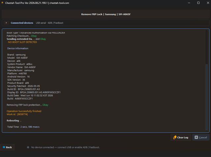Click the 'No device connected' status message

click(65, 147)
